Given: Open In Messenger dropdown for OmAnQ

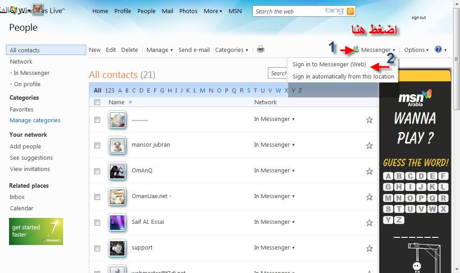Looking at the screenshot, I should [274, 170].
